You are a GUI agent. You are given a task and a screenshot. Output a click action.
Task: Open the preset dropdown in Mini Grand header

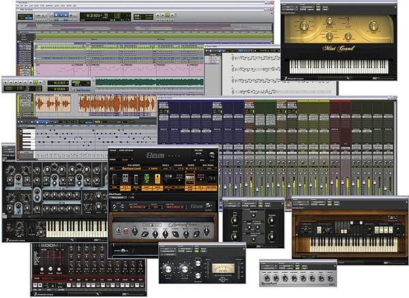point(307,7)
